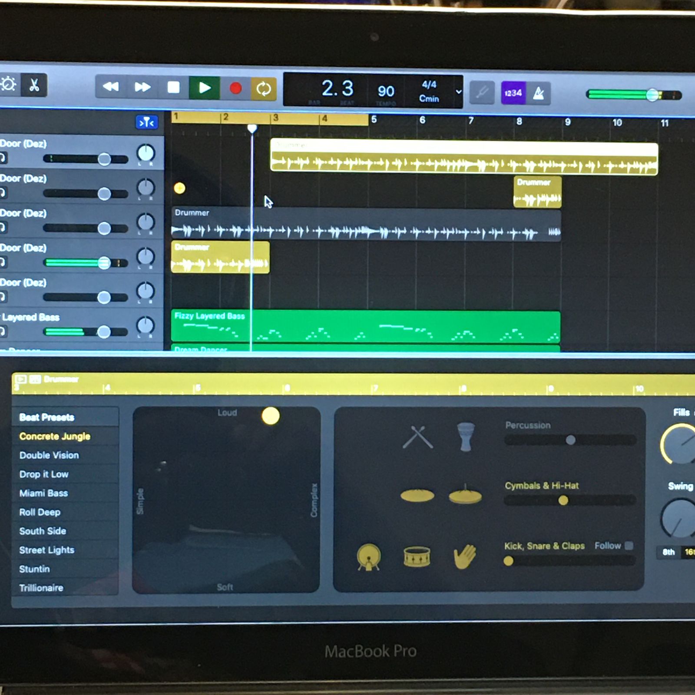The width and height of the screenshot is (695, 695).
Task: Toggle the Cycle loop button
Action: 263,89
